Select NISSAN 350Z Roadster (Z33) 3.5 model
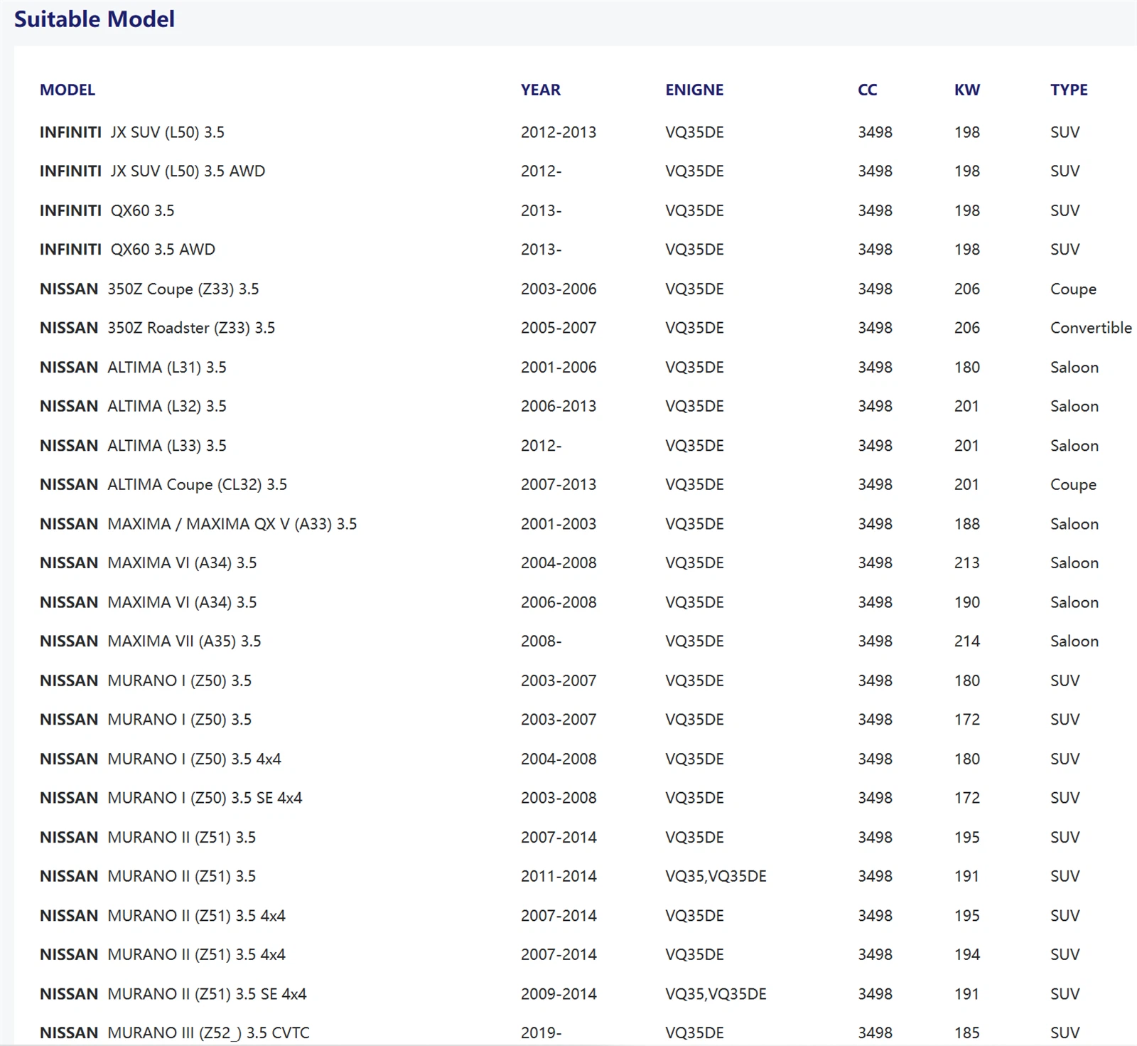The width and height of the screenshot is (1137, 1046). 158,328
